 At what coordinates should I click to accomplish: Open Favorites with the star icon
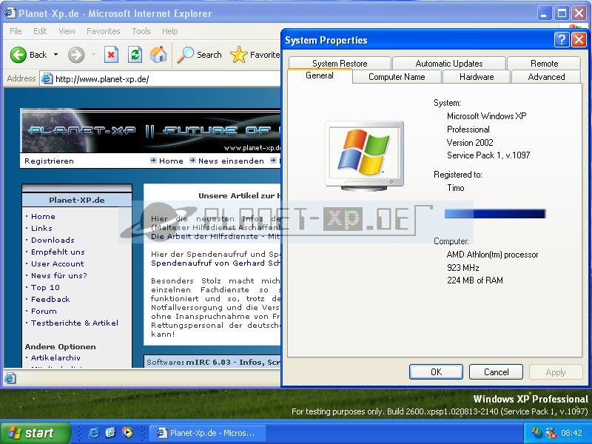click(238, 54)
